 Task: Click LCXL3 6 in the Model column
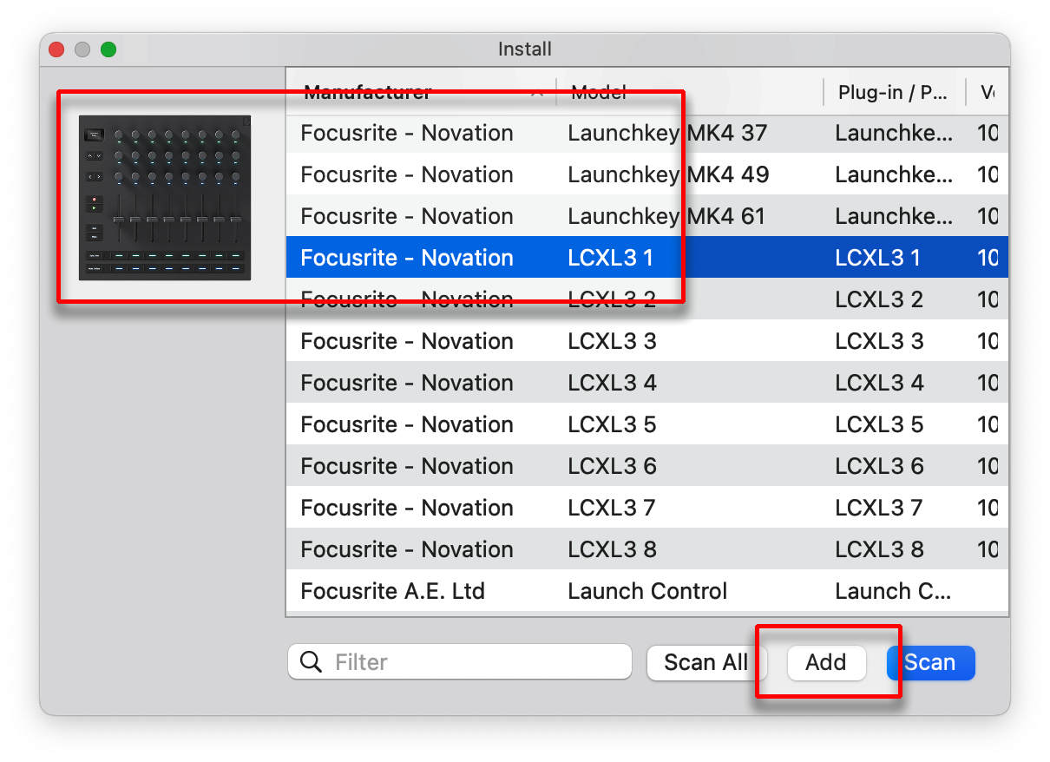click(x=611, y=466)
